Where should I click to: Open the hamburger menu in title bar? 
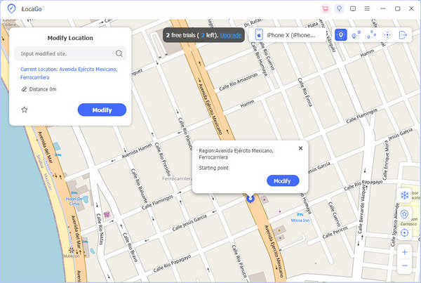pos(367,8)
